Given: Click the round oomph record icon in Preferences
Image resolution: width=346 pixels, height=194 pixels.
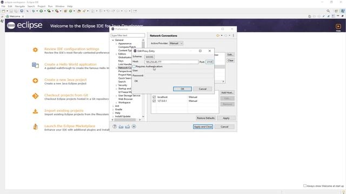Looking at the screenshot, I should pyautogui.click(x=134, y=127).
